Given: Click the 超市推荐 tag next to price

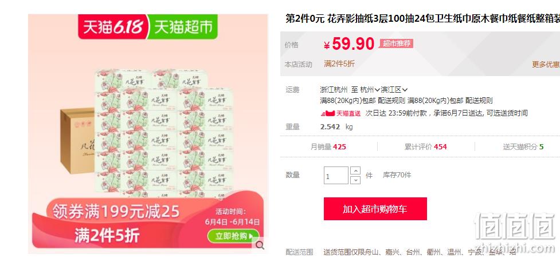Looking at the screenshot, I should click(x=397, y=43).
